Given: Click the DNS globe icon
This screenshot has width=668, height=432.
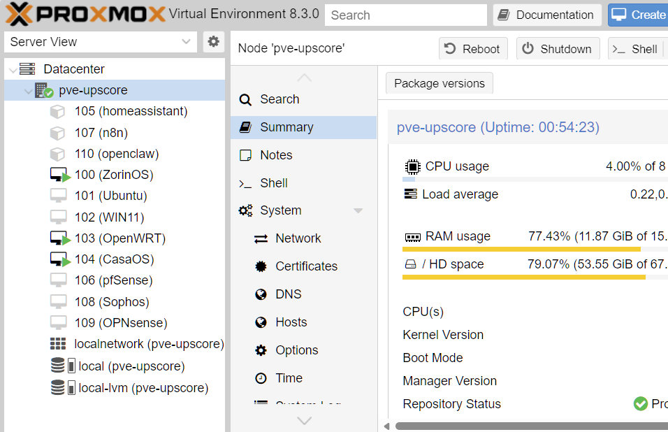Looking at the screenshot, I should (261, 294).
